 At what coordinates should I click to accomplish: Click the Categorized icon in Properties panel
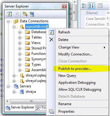tap(84, 6)
